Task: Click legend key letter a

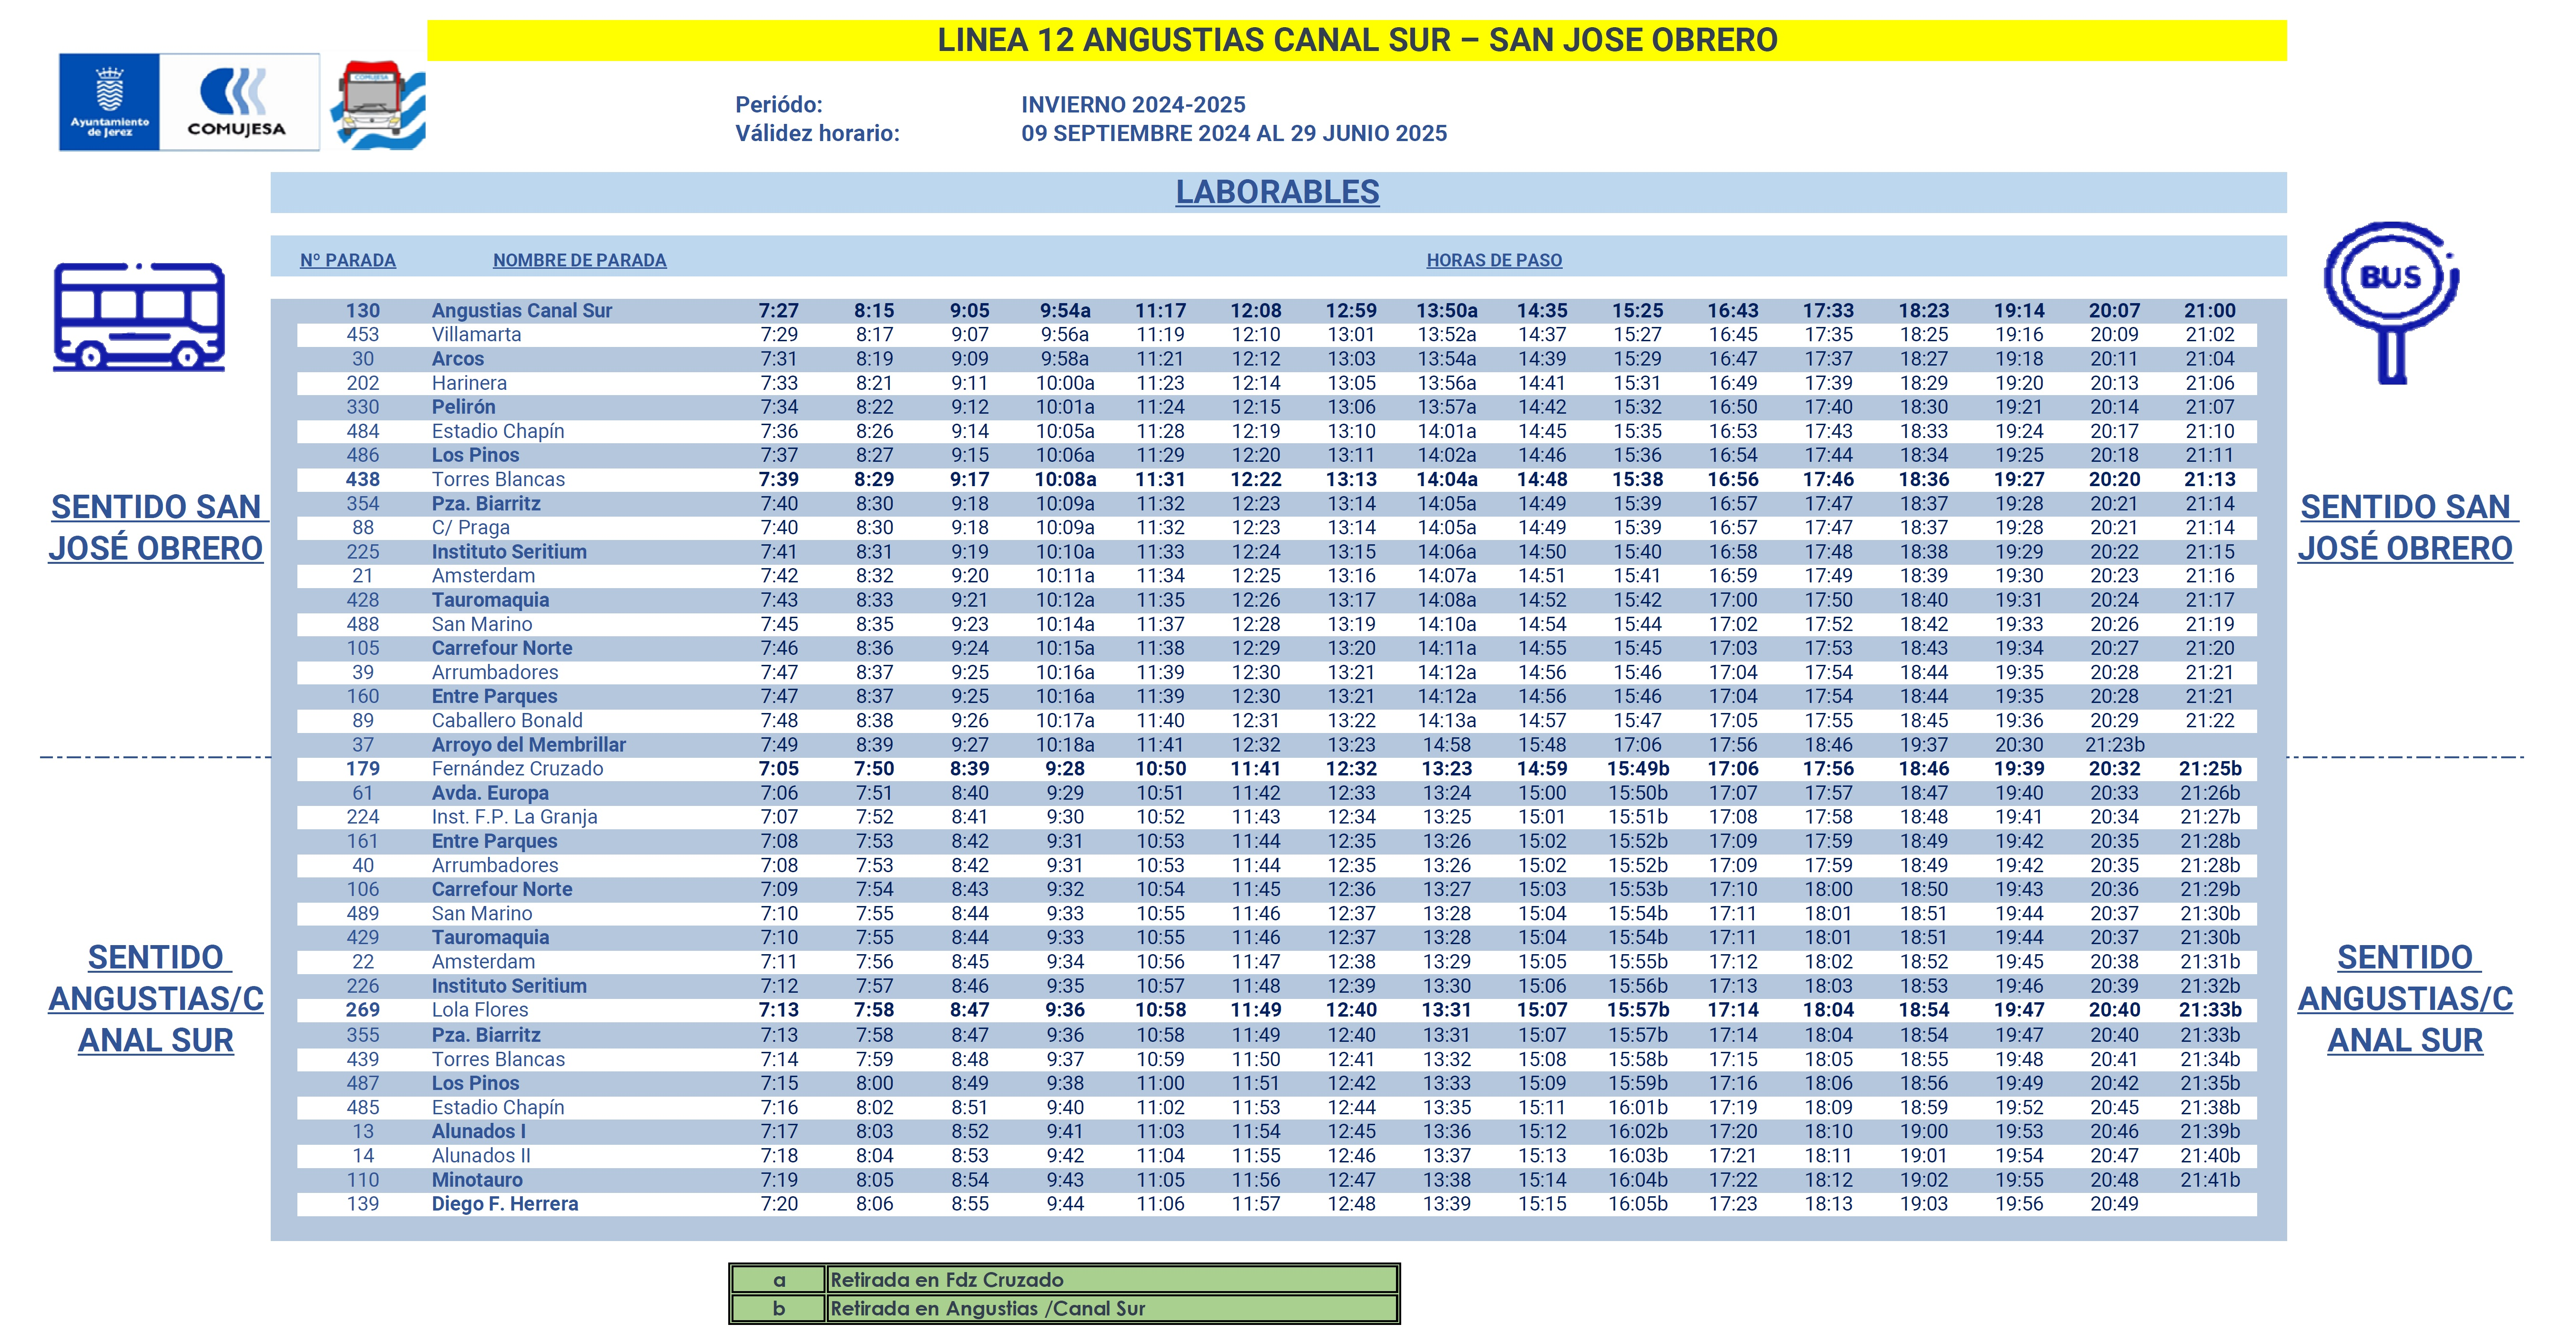Action: tap(779, 1280)
